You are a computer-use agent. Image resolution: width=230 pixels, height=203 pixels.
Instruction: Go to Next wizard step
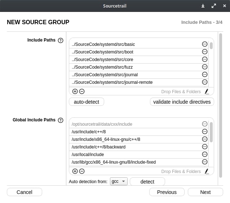click(x=205, y=192)
